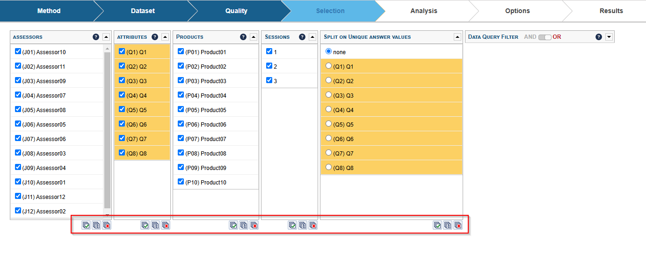The width and height of the screenshot is (646, 255).
Task: Expand the Data Query Filter panel
Action: 609,37
